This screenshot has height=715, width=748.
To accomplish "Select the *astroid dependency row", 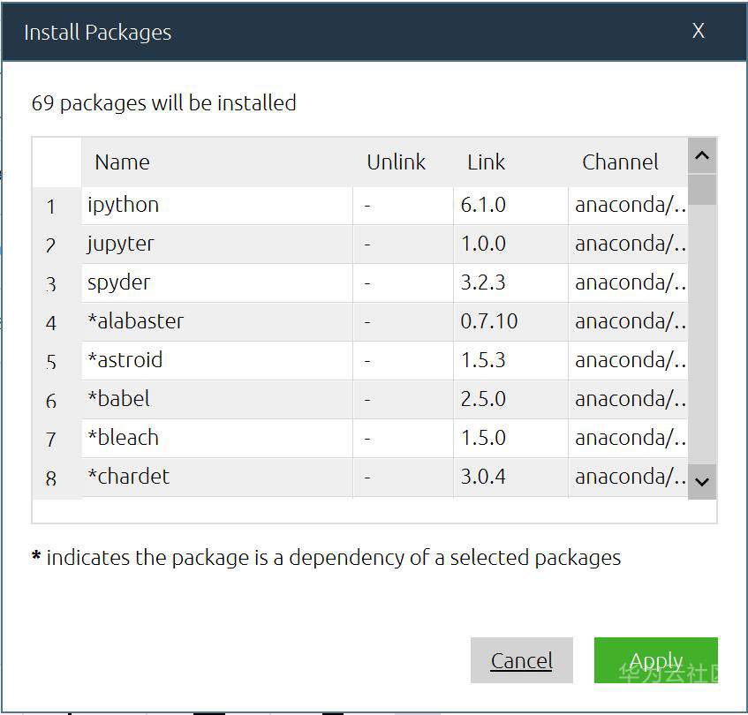I will (x=125, y=360).
